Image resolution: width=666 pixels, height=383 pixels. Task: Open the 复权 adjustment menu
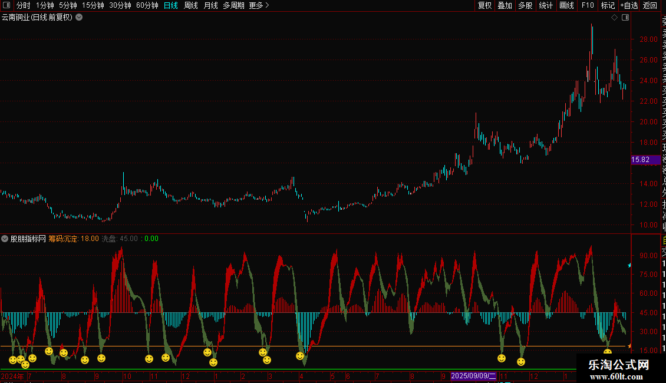(x=484, y=5)
